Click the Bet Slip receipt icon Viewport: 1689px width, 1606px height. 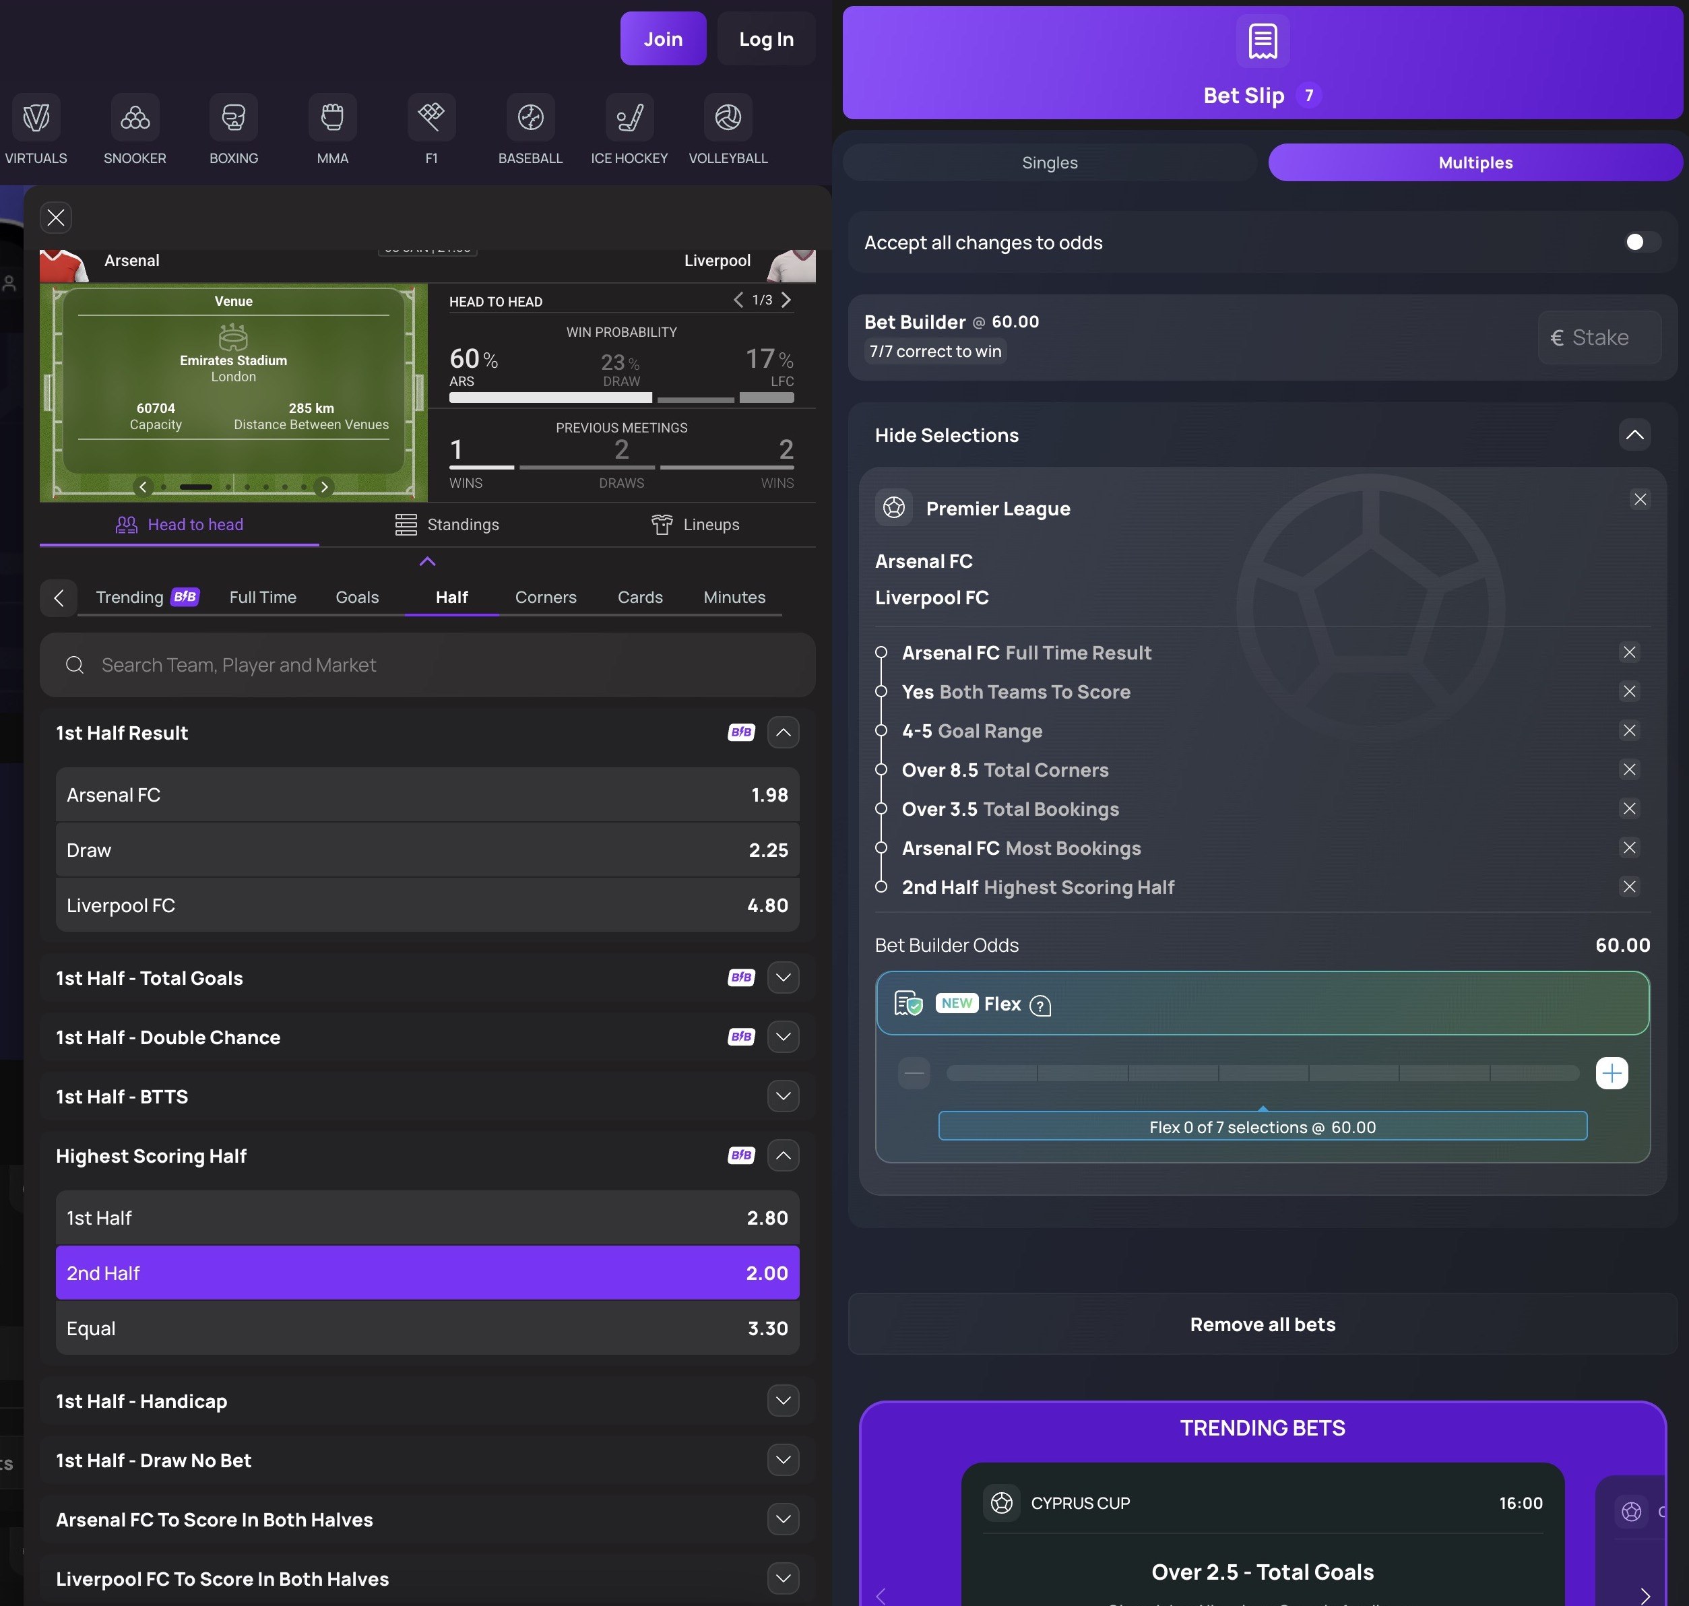pos(1262,40)
